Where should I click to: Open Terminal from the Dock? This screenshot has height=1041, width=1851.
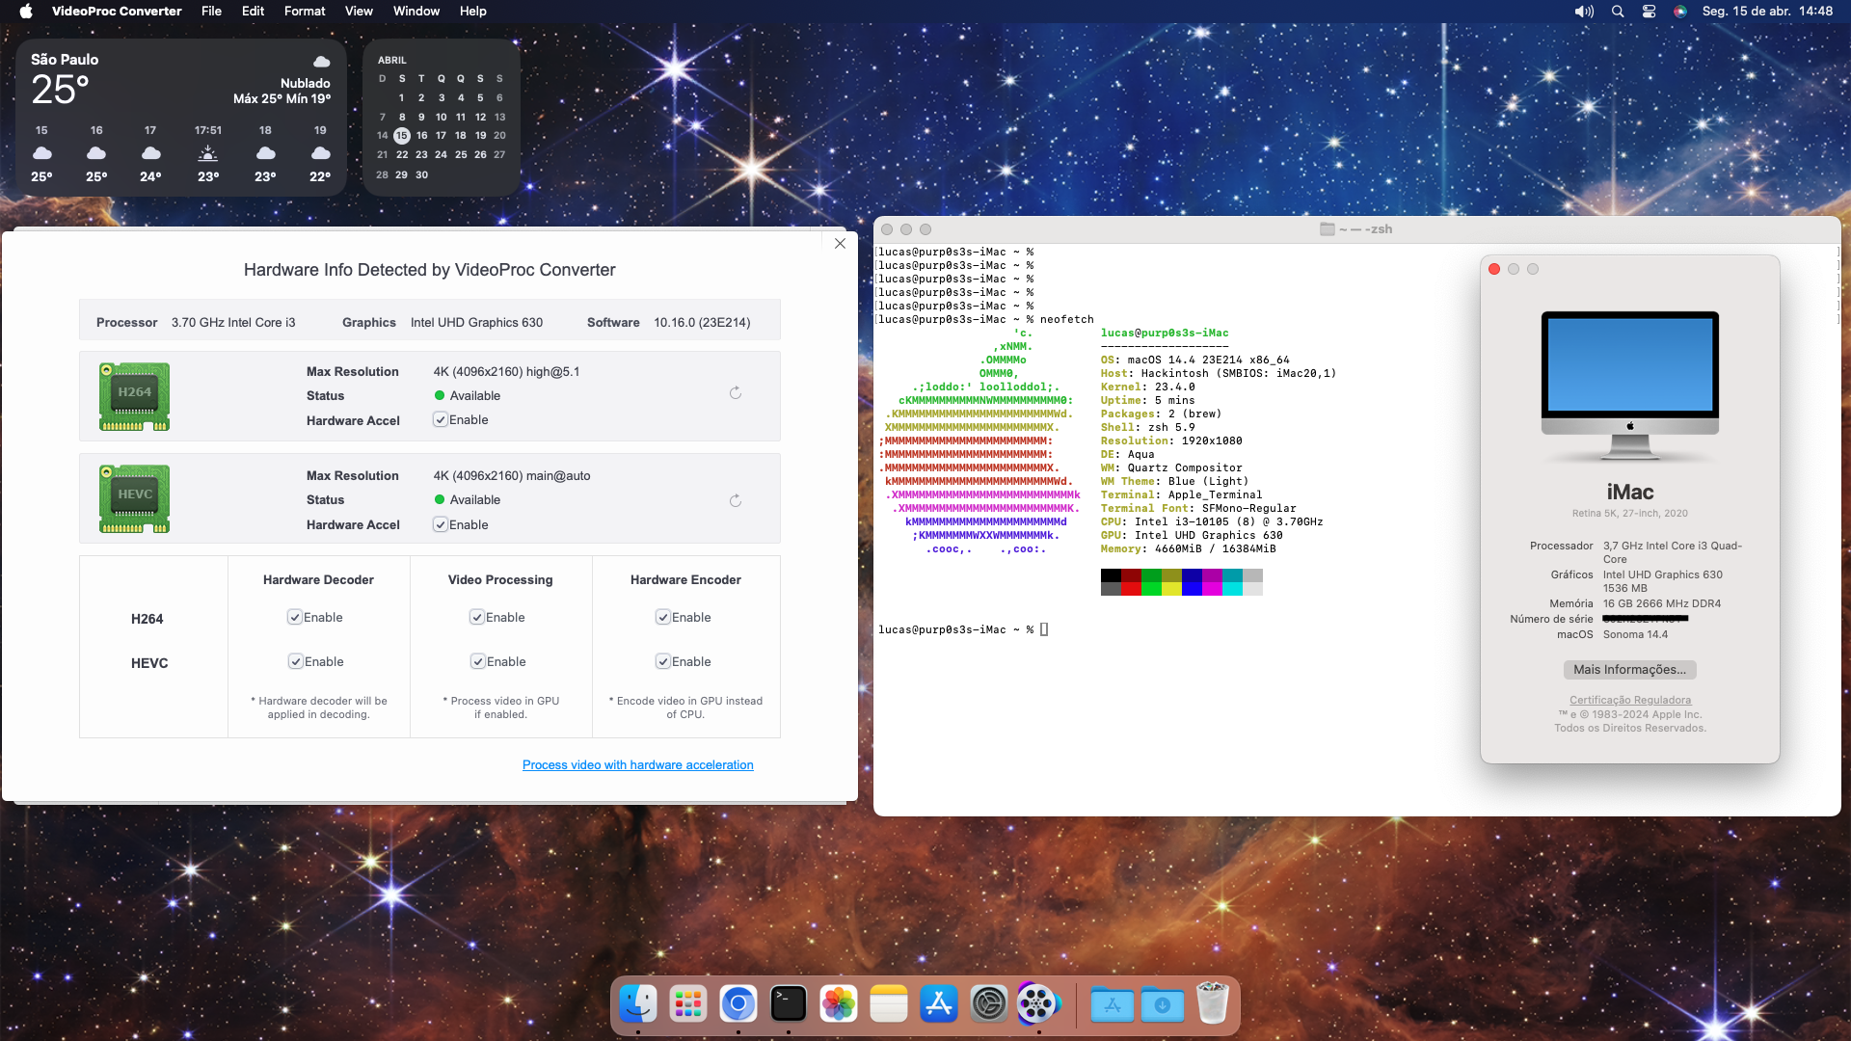[x=789, y=1004]
